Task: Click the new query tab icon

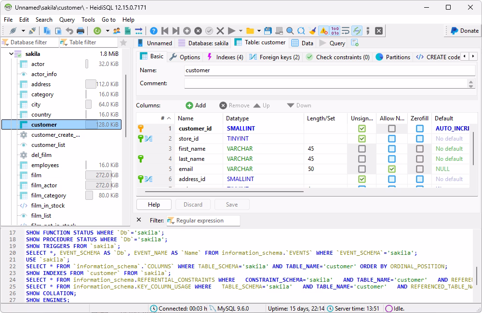Action: tap(355, 43)
